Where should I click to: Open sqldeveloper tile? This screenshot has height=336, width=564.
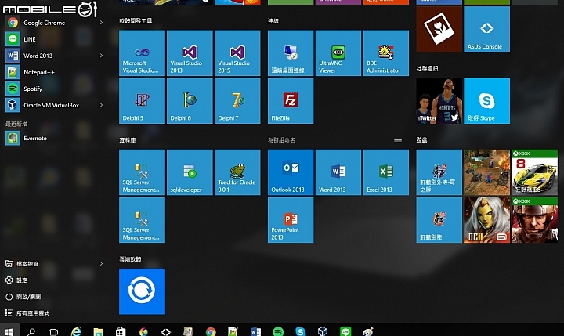point(190,172)
